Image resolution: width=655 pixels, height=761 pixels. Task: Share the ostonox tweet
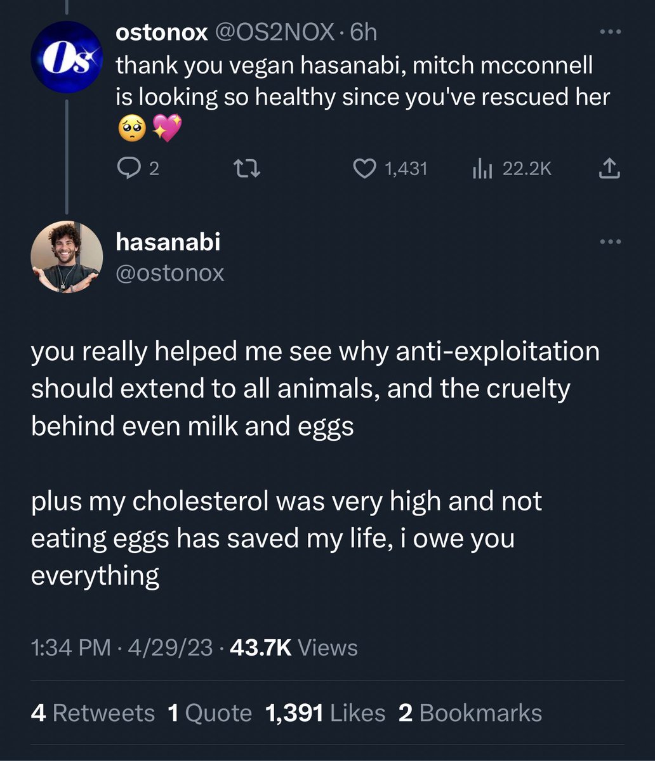pyautogui.click(x=609, y=168)
